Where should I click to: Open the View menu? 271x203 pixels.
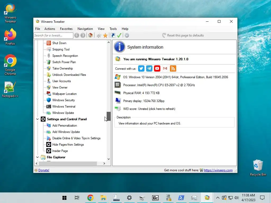click(101, 29)
